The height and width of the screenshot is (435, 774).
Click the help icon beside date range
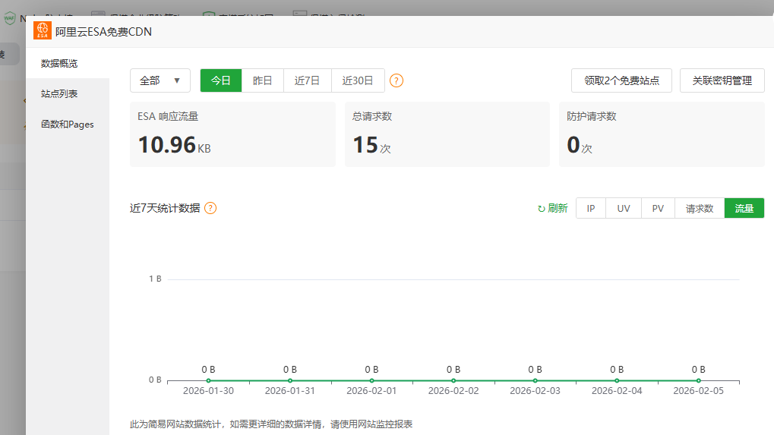click(x=396, y=80)
